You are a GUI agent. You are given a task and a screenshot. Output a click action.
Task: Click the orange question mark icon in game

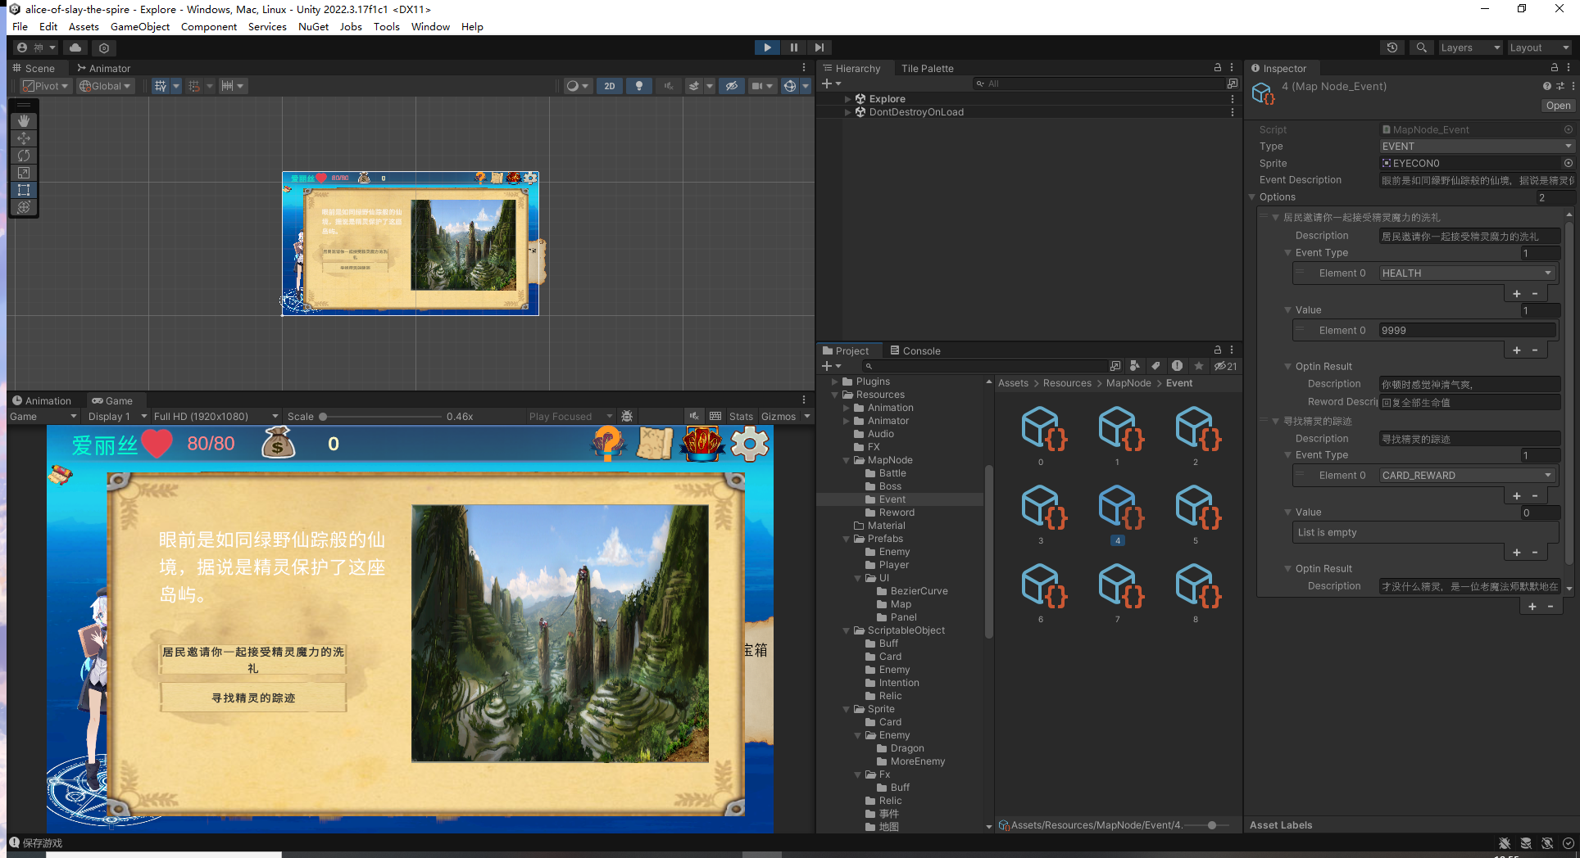pos(607,444)
